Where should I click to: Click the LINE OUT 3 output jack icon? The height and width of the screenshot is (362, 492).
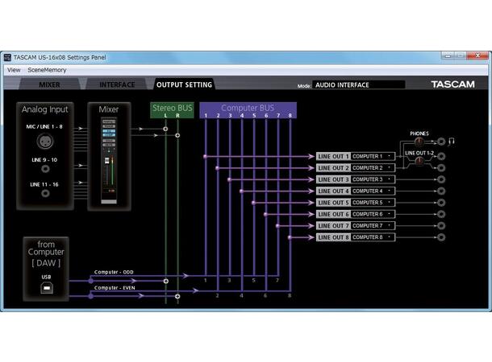pyautogui.click(x=441, y=179)
